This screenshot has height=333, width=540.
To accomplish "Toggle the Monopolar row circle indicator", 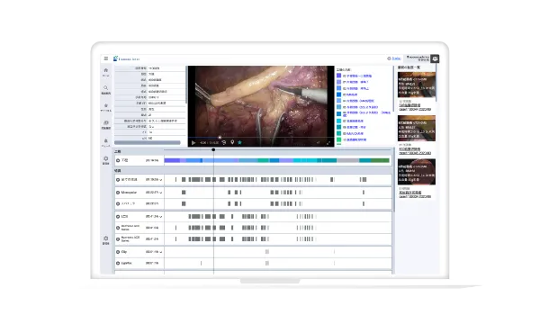I will coord(118,193).
